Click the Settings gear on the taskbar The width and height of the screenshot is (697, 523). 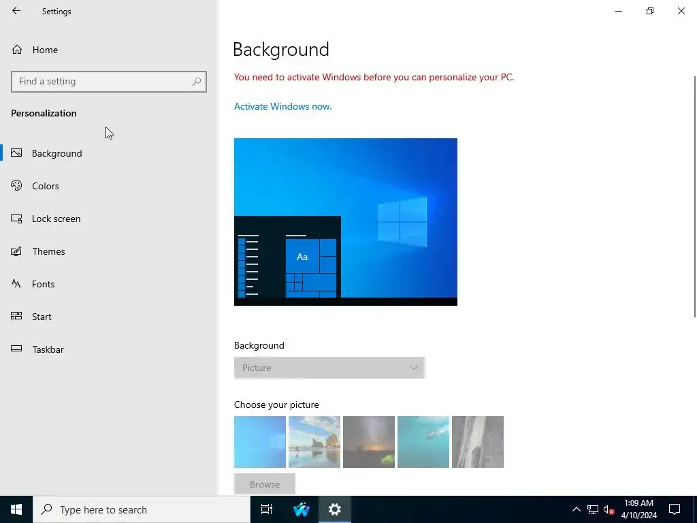click(335, 509)
